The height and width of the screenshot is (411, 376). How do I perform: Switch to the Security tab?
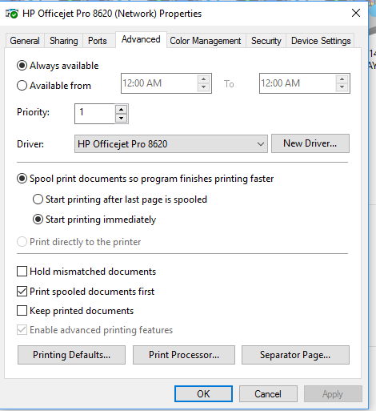pos(266,41)
